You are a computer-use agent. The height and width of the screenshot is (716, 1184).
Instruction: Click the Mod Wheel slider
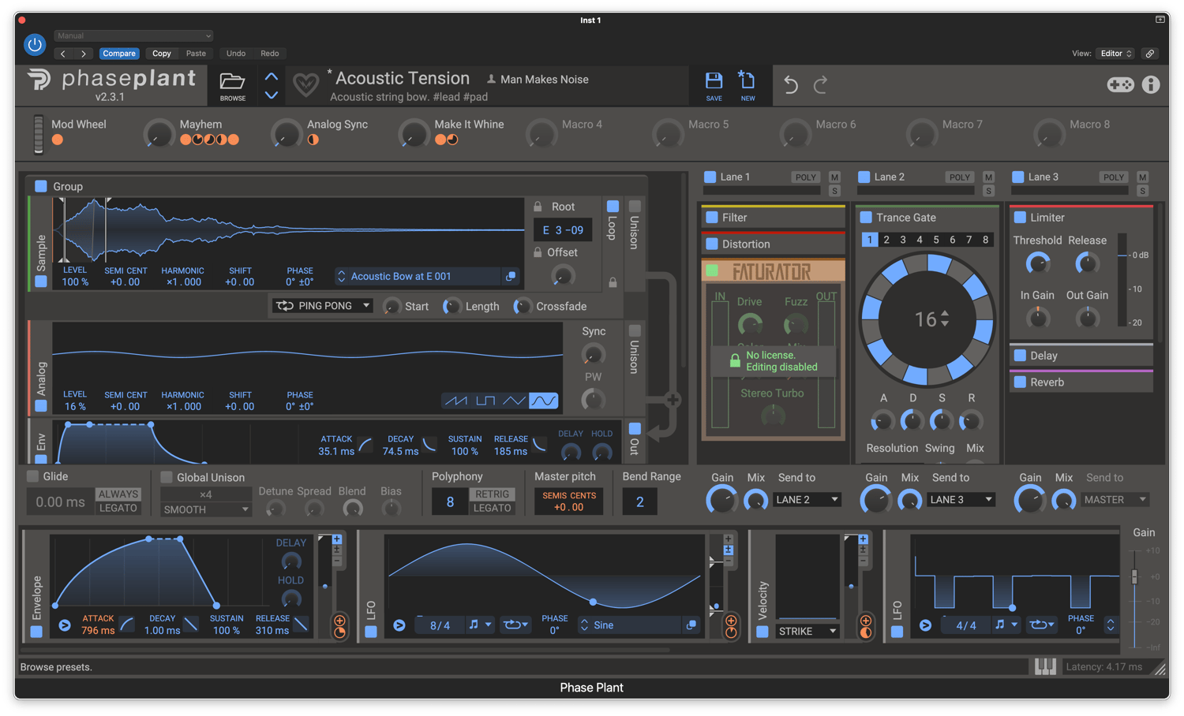coord(38,133)
